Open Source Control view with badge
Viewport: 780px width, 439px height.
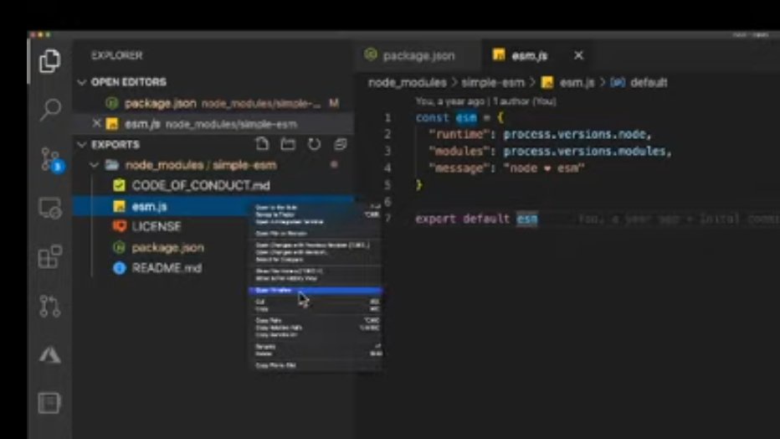[x=50, y=159]
